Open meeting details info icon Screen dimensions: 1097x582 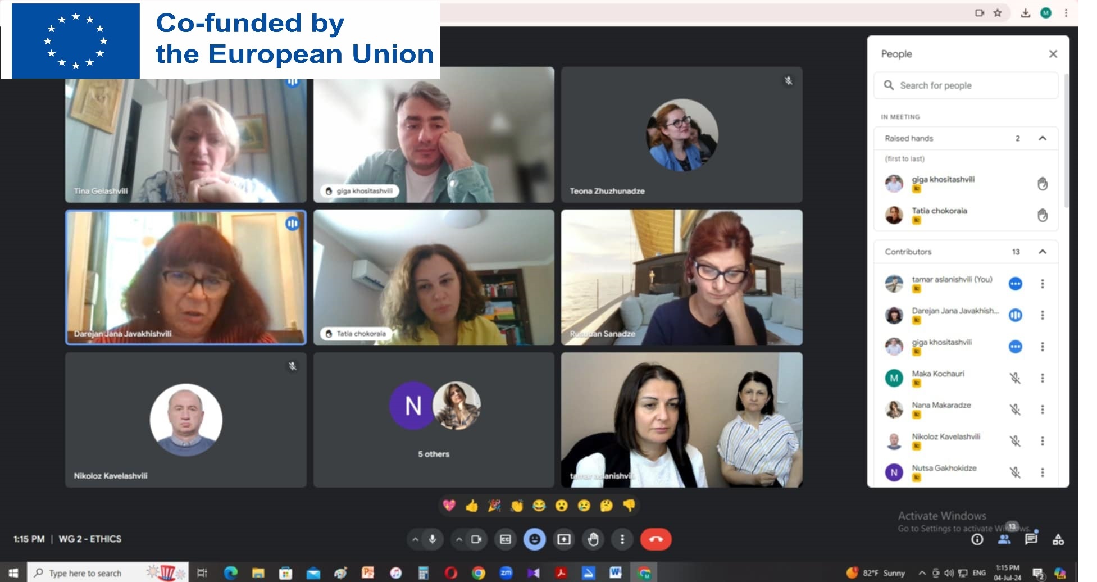977,539
